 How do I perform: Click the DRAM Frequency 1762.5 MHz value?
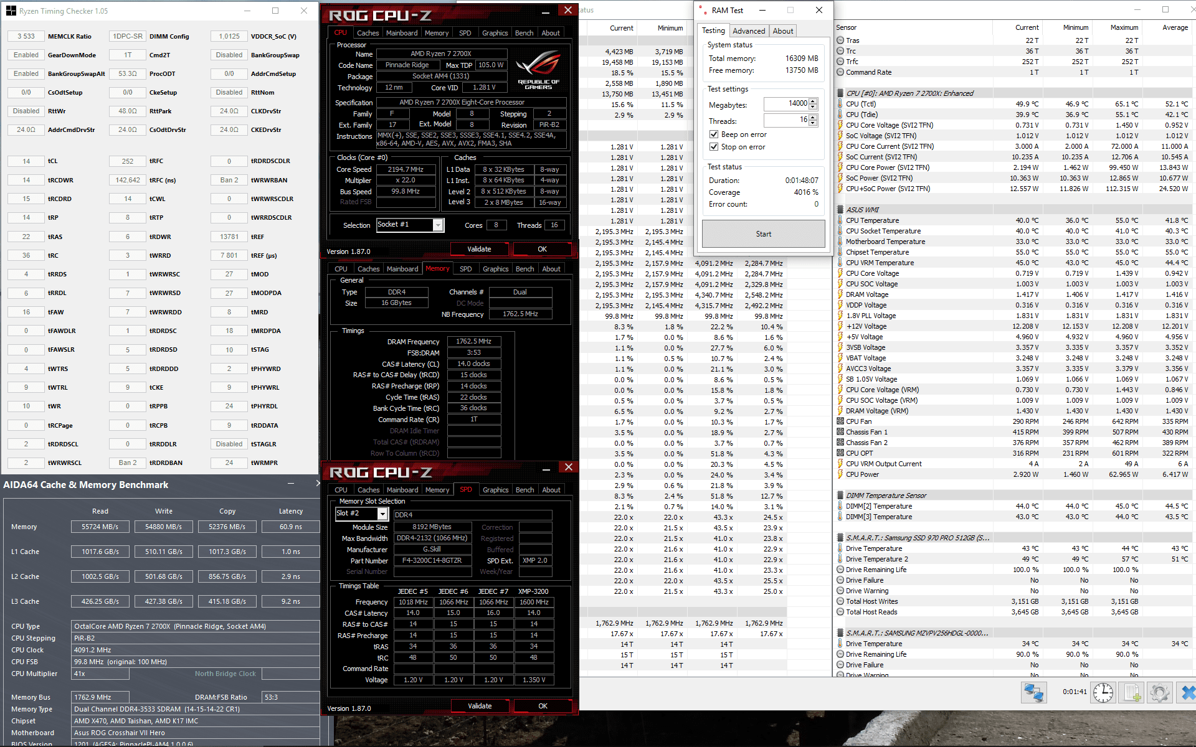473,341
